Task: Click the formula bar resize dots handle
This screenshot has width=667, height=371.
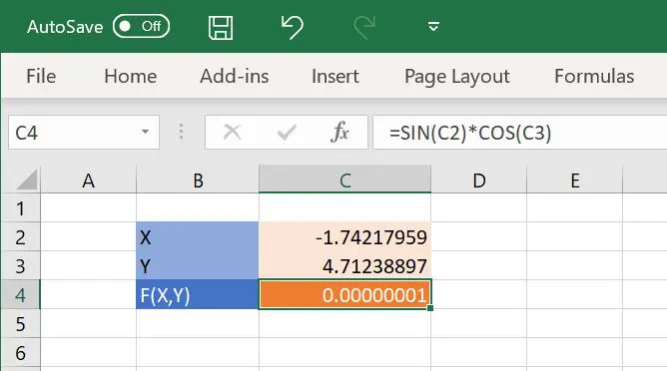Action: pos(181,132)
